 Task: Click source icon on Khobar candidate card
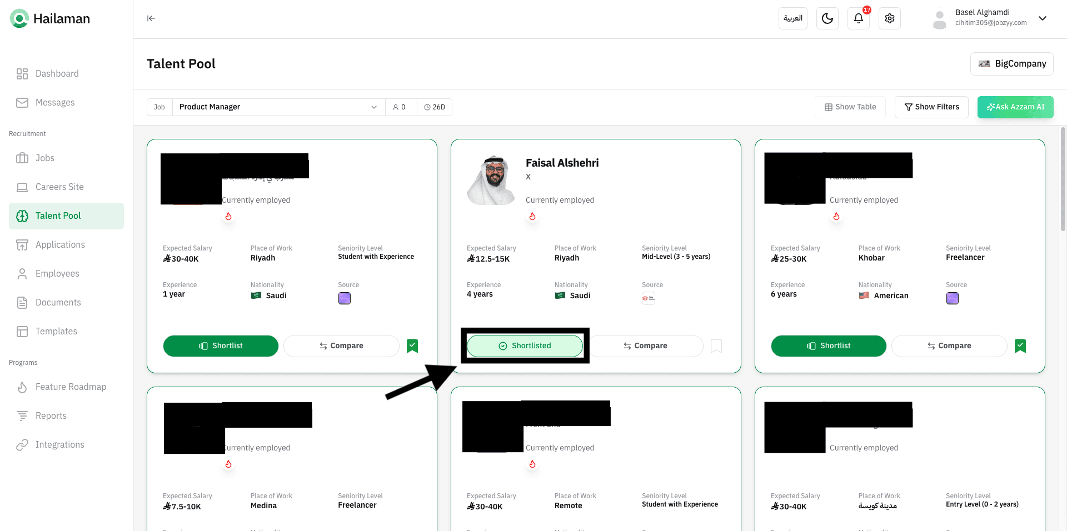pos(953,298)
